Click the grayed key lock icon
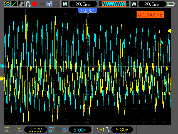178x134 pixels. (x=42, y=4)
